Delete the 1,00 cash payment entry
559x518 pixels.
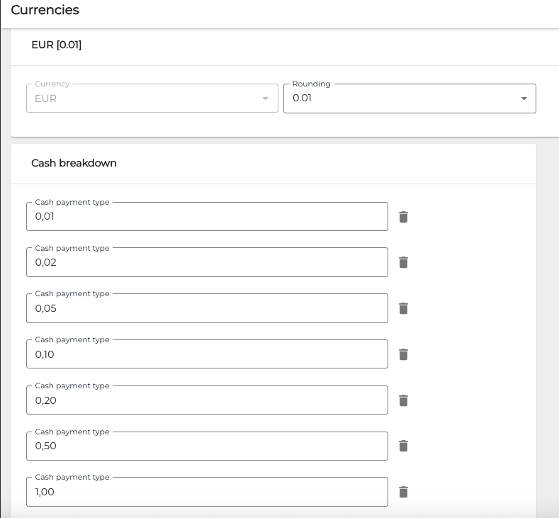(403, 492)
